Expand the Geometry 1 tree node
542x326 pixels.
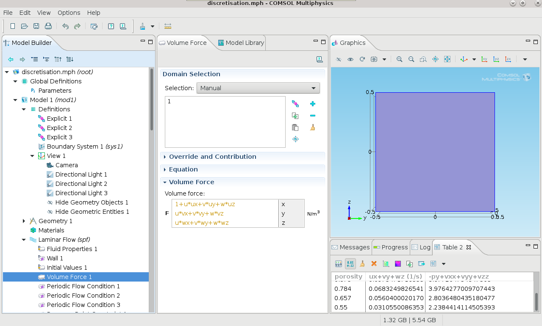click(x=24, y=221)
